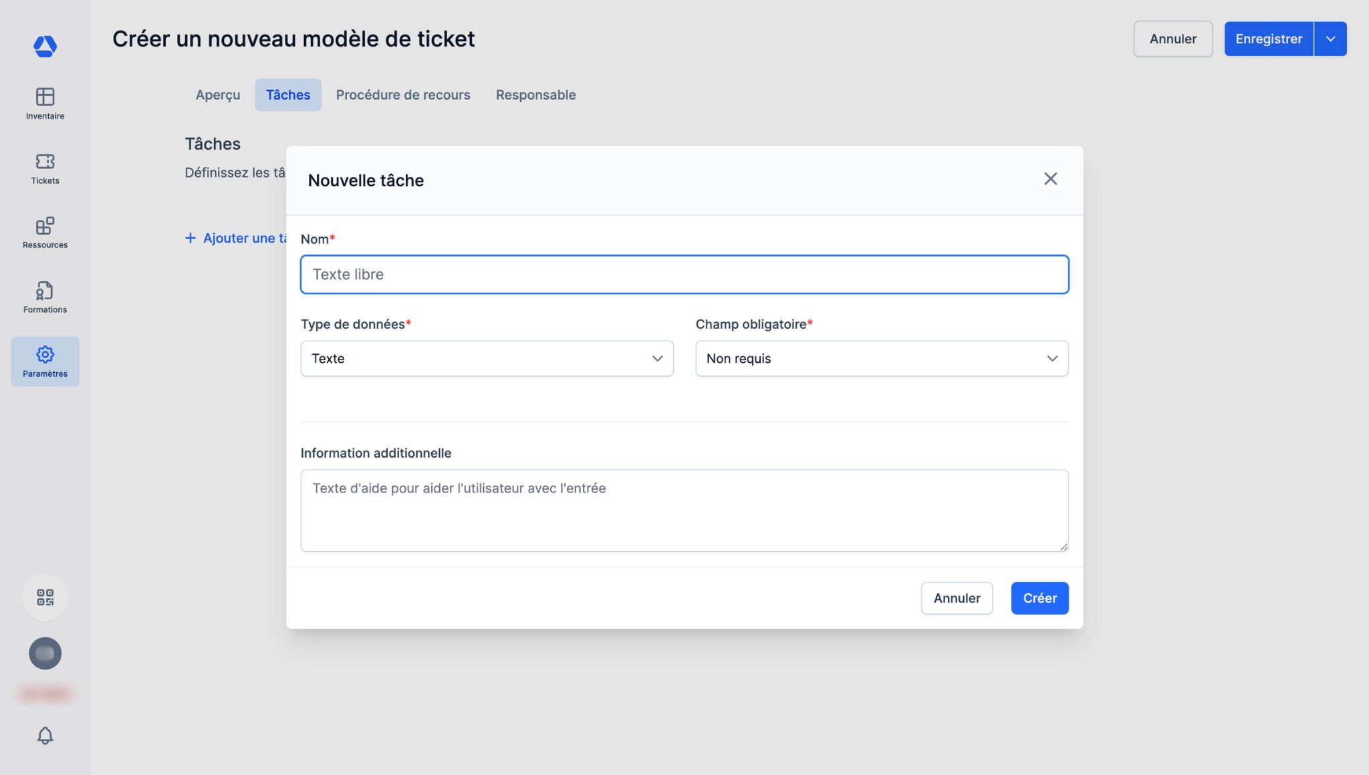The image size is (1369, 775).
Task: Go to Tickets in the sidebar
Action: point(45,168)
